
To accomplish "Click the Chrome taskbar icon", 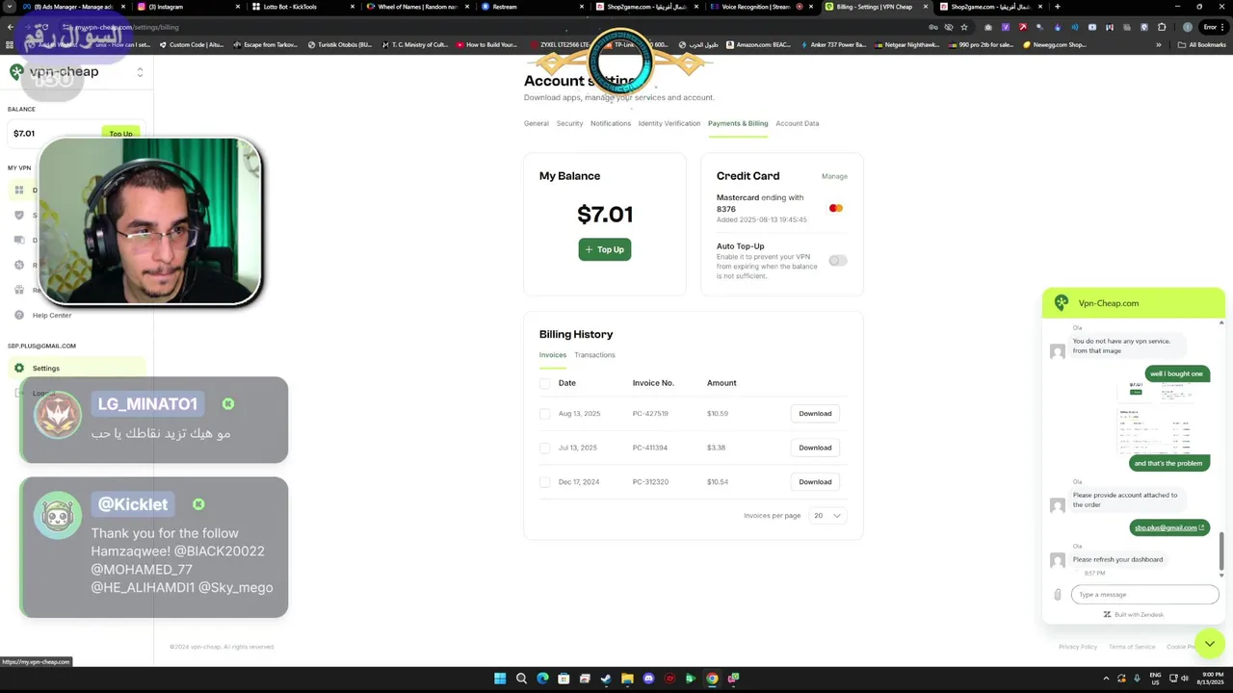I will (x=712, y=679).
